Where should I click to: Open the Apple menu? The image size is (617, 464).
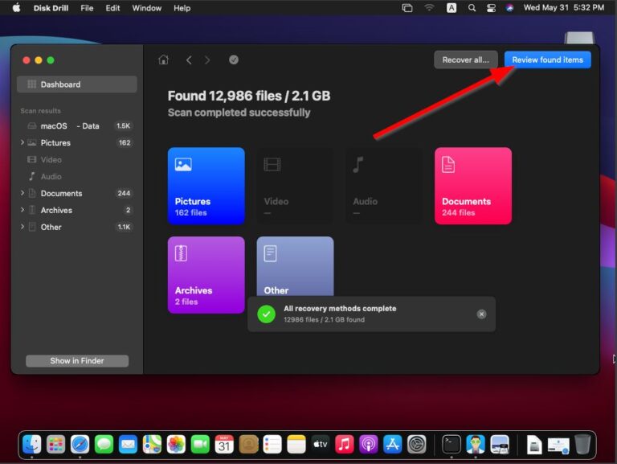pyautogui.click(x=16, y=7)
